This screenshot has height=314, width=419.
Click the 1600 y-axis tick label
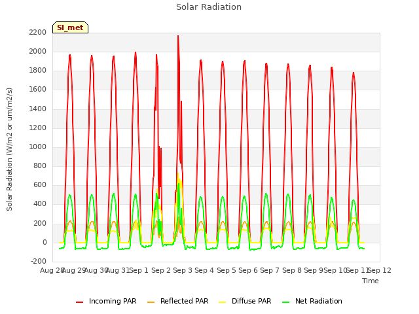[x=38, y=90]
